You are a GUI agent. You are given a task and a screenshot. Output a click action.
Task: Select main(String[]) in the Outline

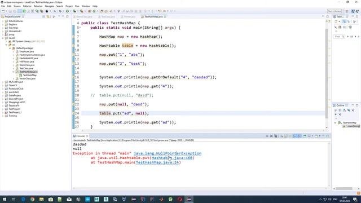[x=351, y=126]
